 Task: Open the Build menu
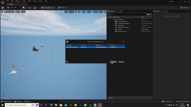click(x=29, y=1)
